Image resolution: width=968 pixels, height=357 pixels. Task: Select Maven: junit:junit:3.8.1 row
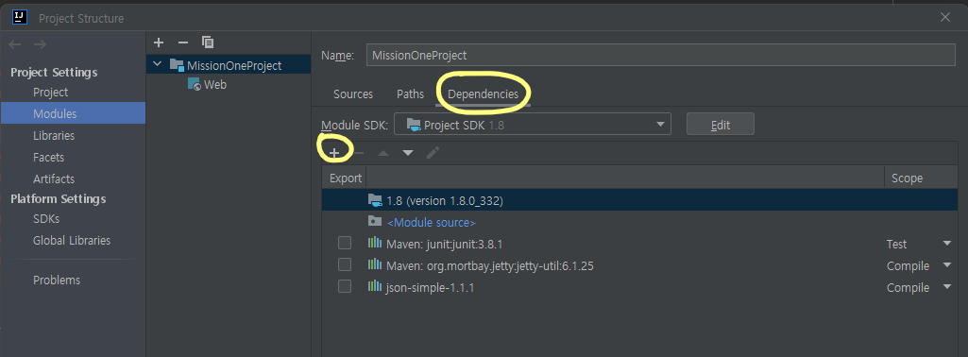point(639,244)
